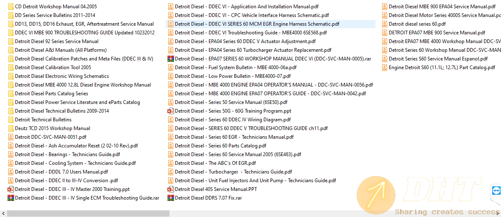This screenshot has height=217, width=501.
Task: Select DETROIT EPA07 MBE 900 Service Manual.pdf
Action: [x=437, y=33]
